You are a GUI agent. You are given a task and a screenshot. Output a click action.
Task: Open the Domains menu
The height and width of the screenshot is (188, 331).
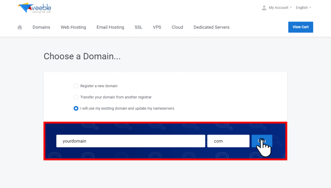(x=41, y=27)
